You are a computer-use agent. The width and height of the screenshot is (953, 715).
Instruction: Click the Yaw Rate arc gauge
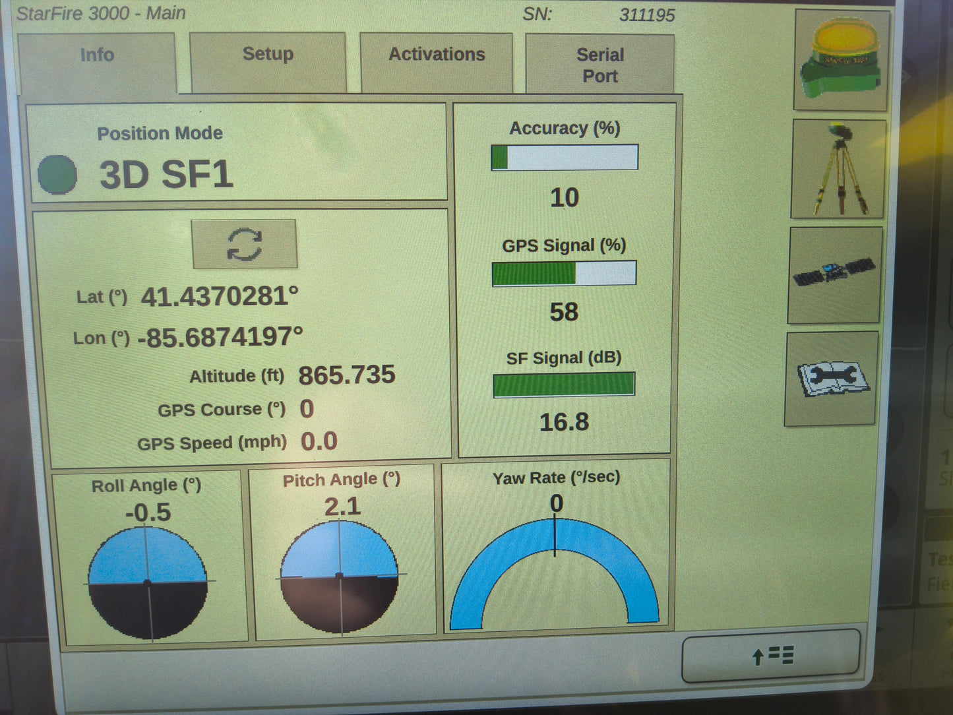555,580
